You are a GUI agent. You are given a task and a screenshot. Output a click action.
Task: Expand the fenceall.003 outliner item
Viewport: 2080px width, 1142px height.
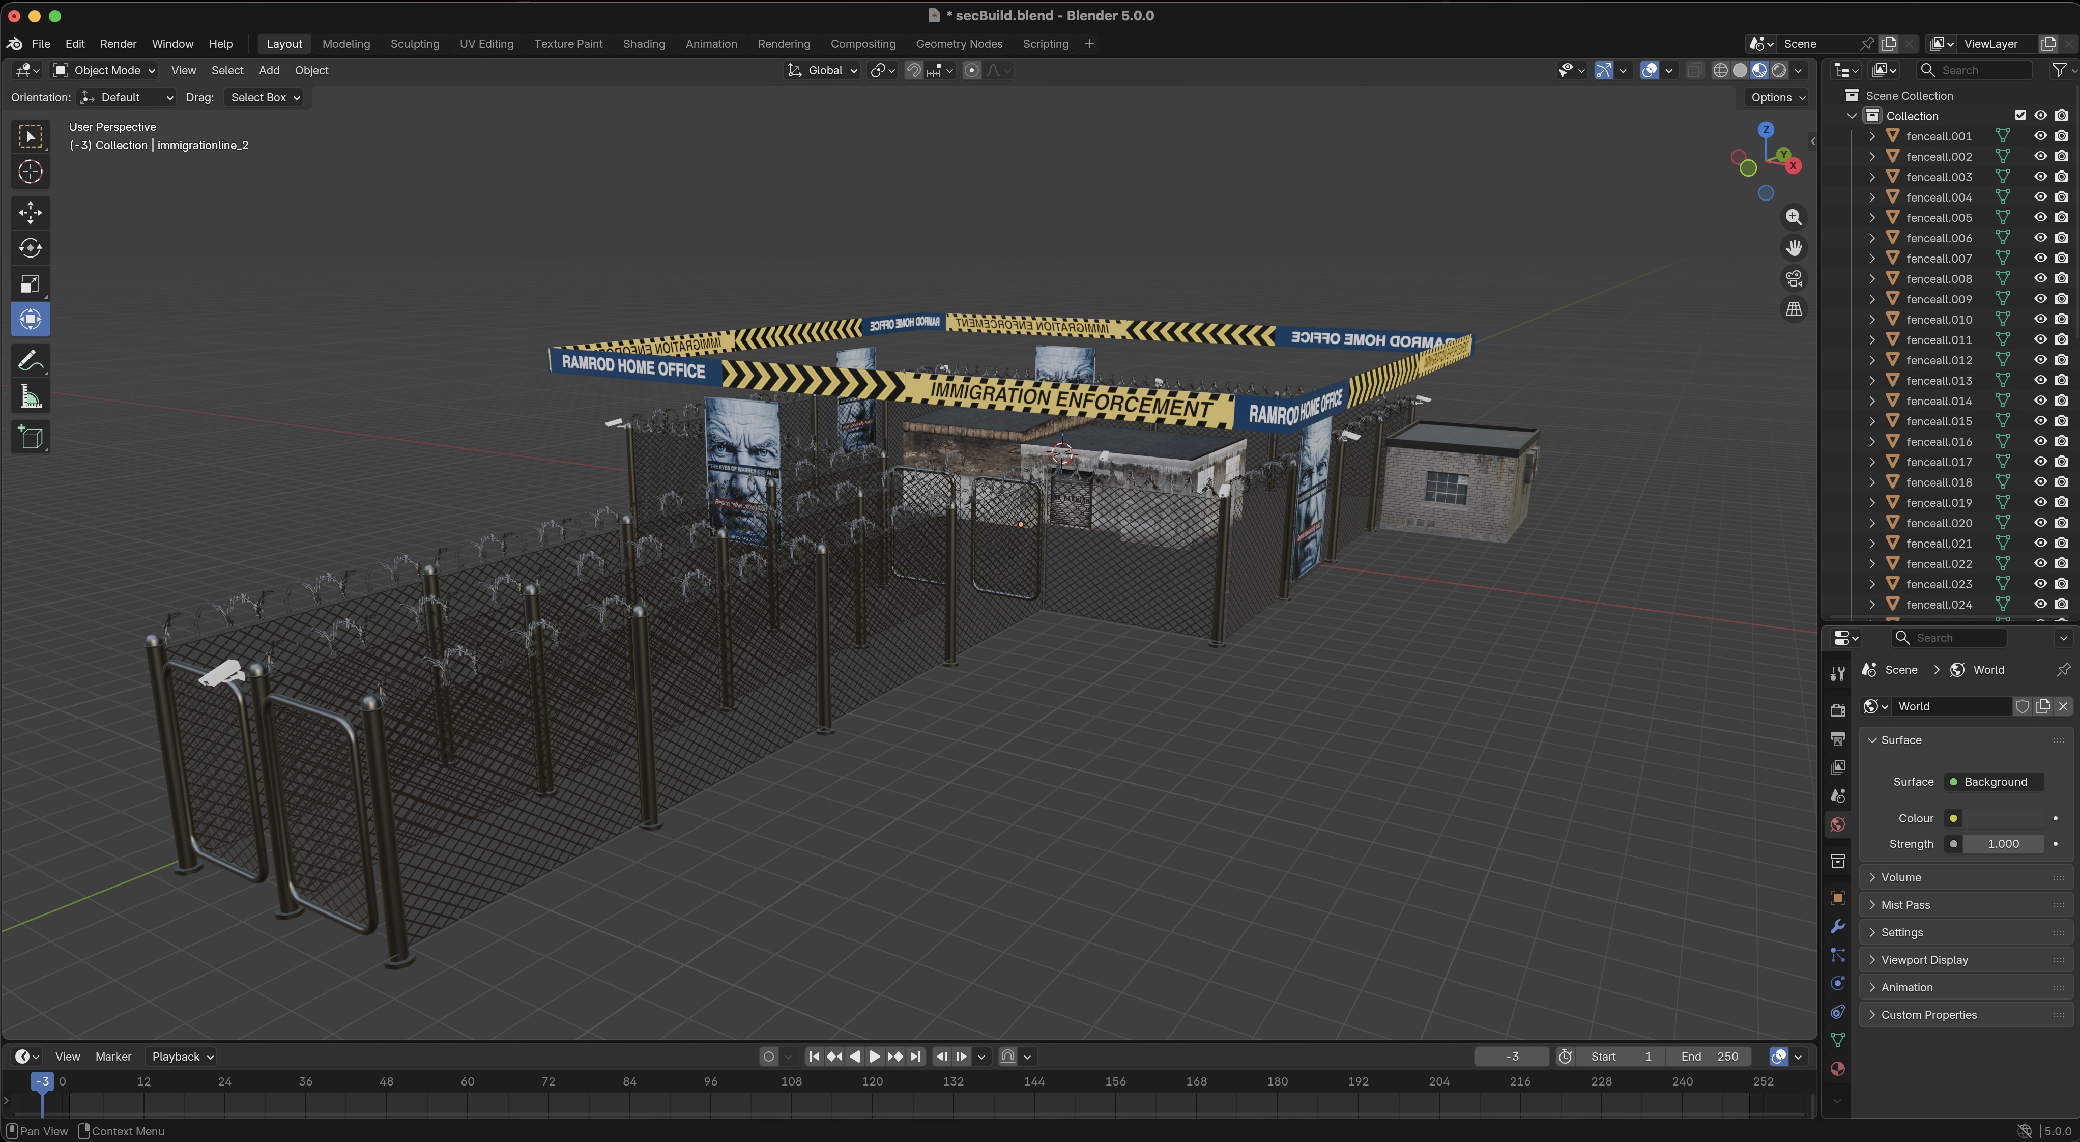tap(1872, 177)
